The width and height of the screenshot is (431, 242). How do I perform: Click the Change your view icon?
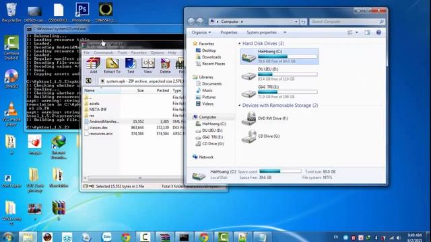[x=350, y=32]
